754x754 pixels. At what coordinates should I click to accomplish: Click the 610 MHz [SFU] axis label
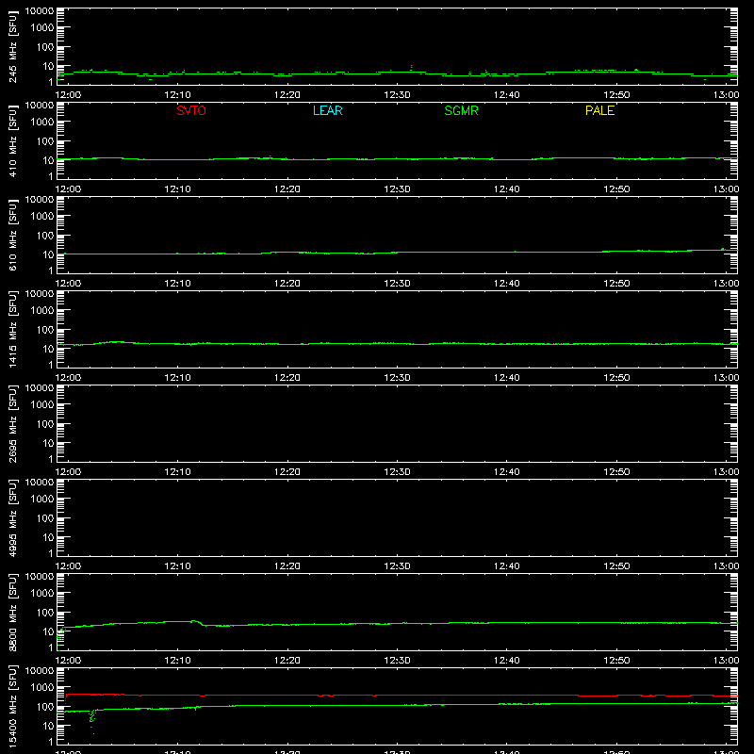pyautogui.click(x=13, y=235)
